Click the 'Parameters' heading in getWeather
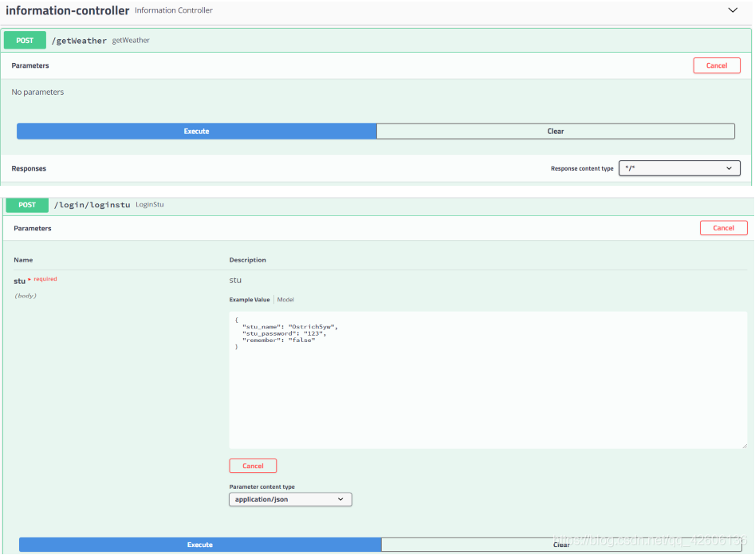755x555 pixels. coord(30,65)
